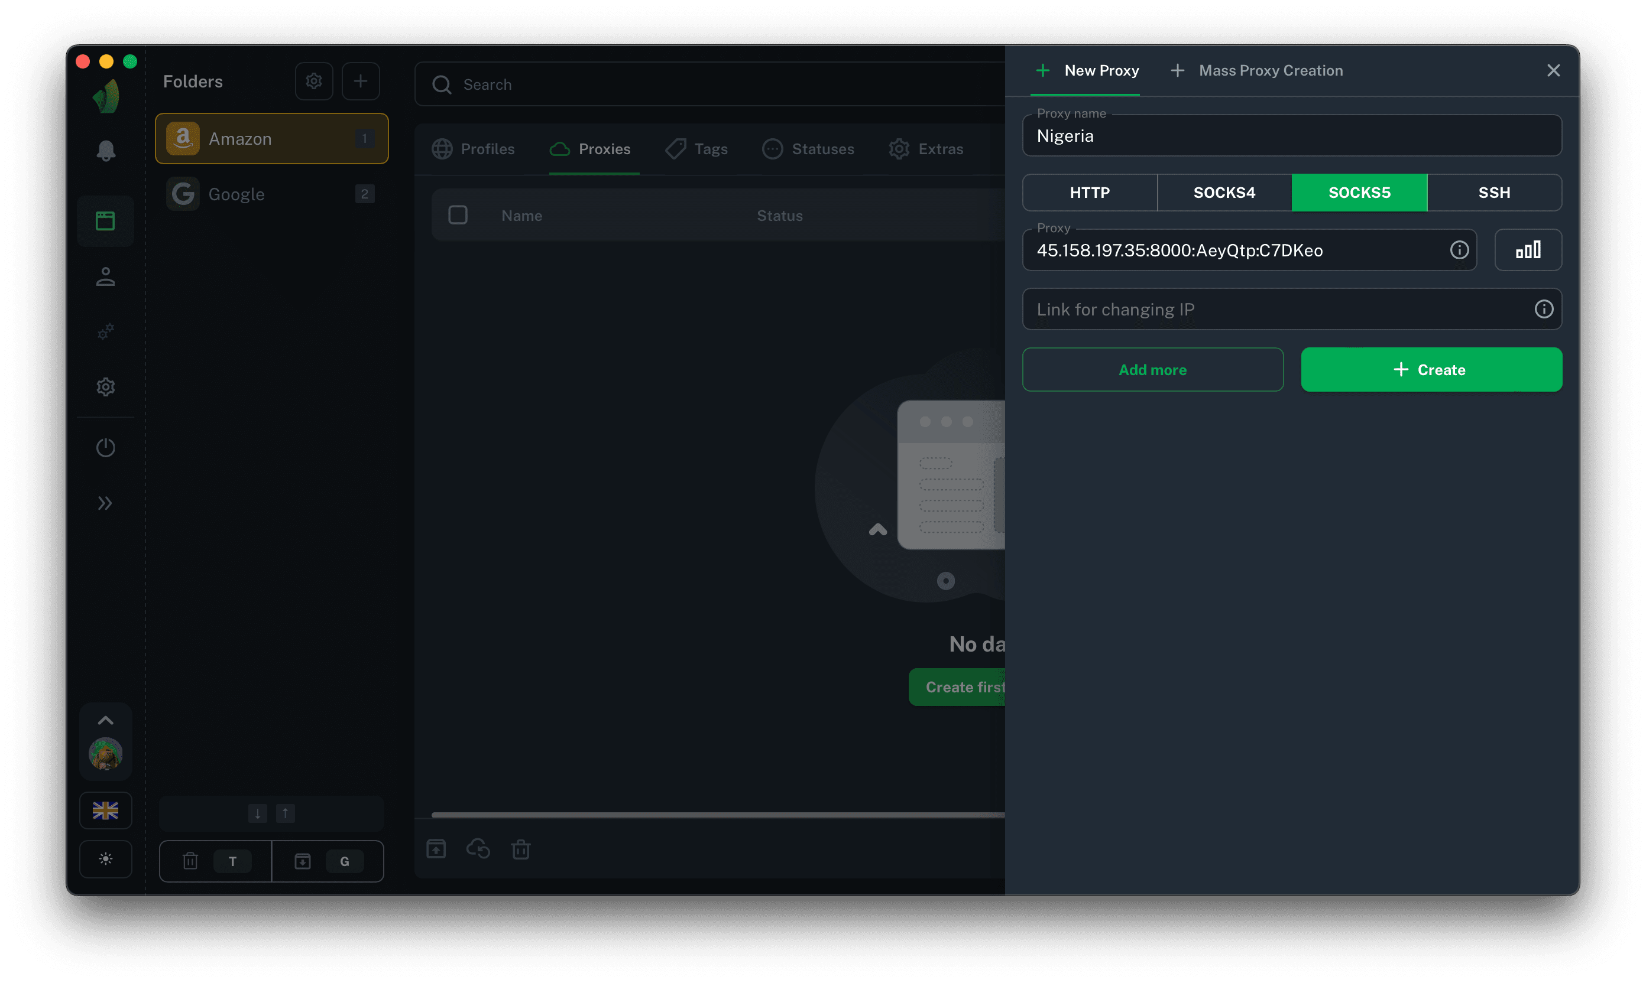Click the Add more button
The image size is (1646, 983).
click(x=1152, y=370)
